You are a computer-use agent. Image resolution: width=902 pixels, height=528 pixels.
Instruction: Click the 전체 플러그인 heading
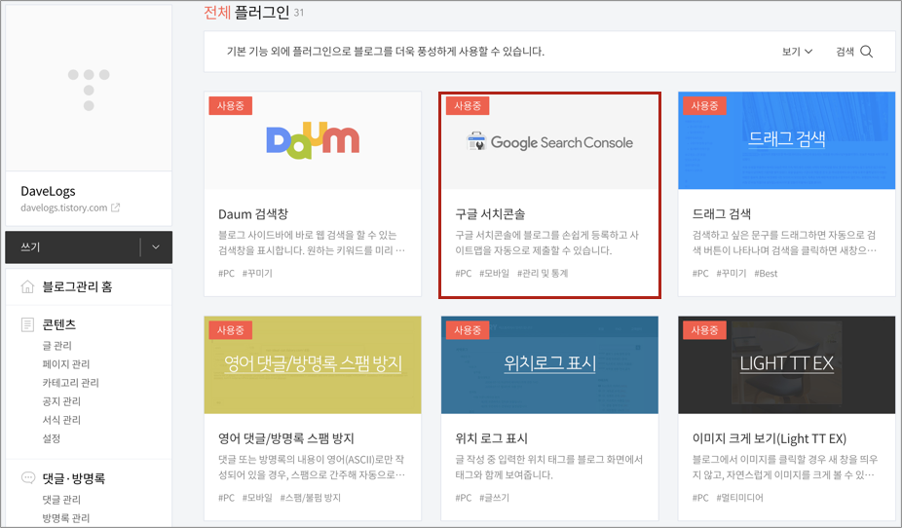(x=246, y=12)
